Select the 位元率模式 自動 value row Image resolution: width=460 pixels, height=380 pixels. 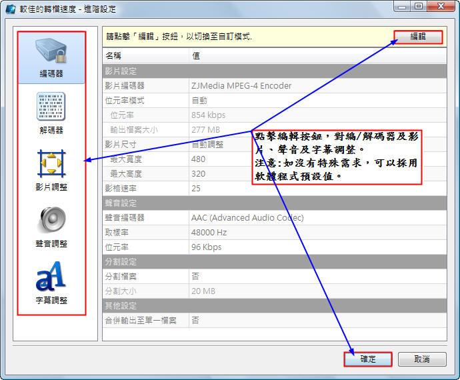pyautogui.click(x=199, y=100)
